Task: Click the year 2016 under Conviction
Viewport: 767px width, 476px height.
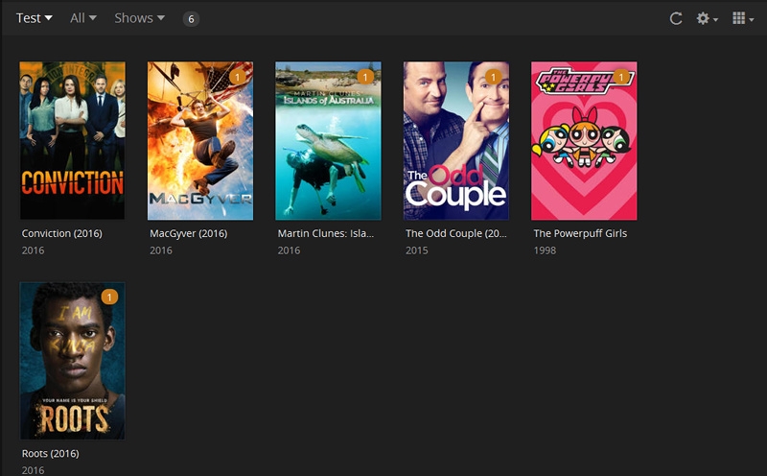Action: 33,250
